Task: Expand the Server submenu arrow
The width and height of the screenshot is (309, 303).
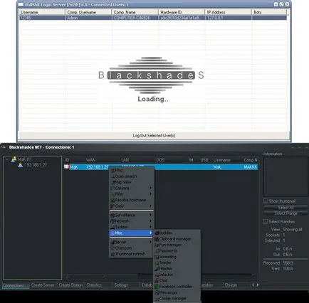Action: click(x=150, y=242)
